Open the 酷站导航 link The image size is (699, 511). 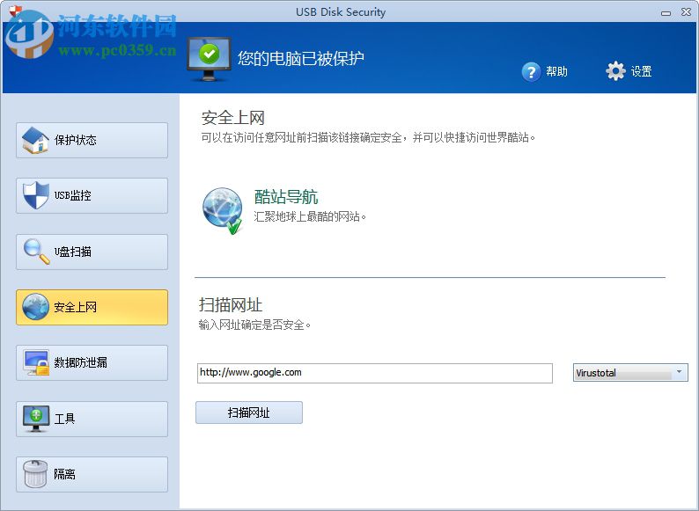[286, 196]
